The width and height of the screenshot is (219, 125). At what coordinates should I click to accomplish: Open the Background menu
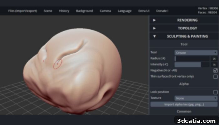(84, 11)
